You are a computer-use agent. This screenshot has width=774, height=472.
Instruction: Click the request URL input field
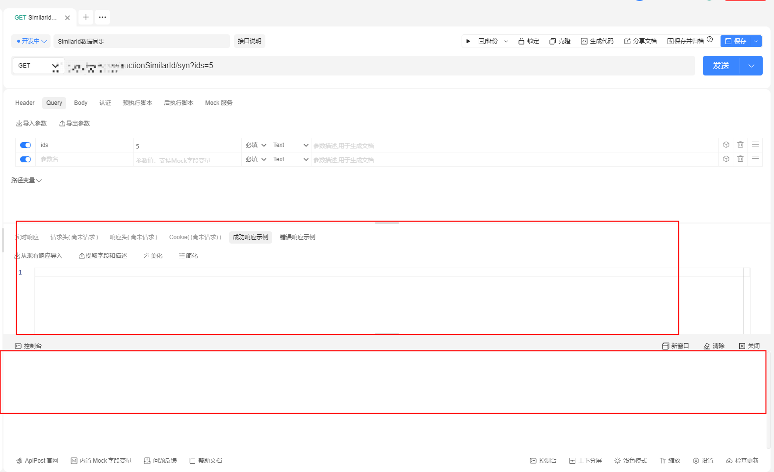(x=380, y=66)
